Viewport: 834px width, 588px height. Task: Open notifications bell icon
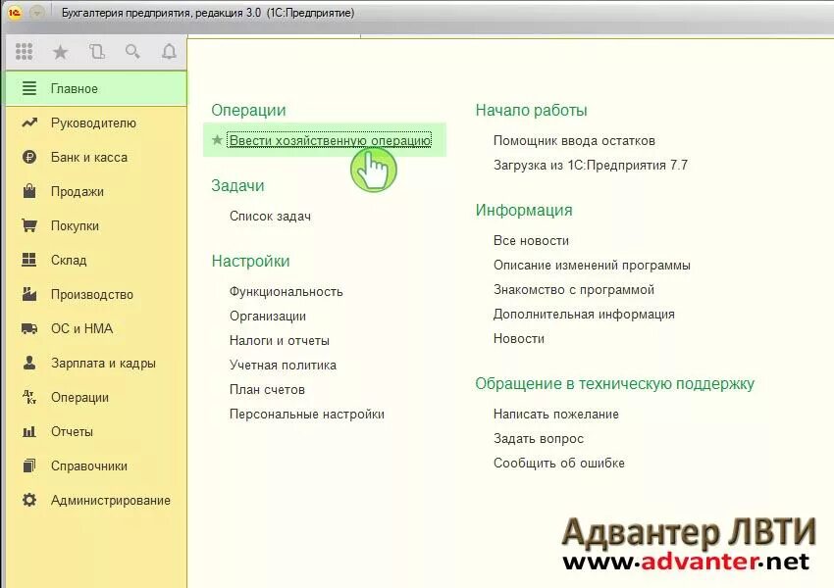coord(169,52)
